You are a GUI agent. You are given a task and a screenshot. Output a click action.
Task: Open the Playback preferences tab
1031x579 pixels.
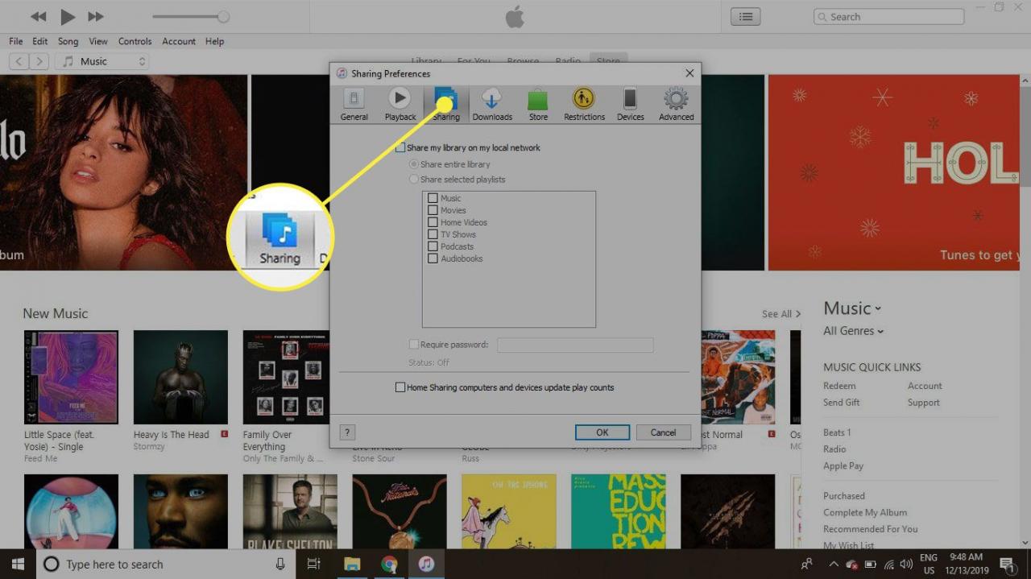(400, 104)
